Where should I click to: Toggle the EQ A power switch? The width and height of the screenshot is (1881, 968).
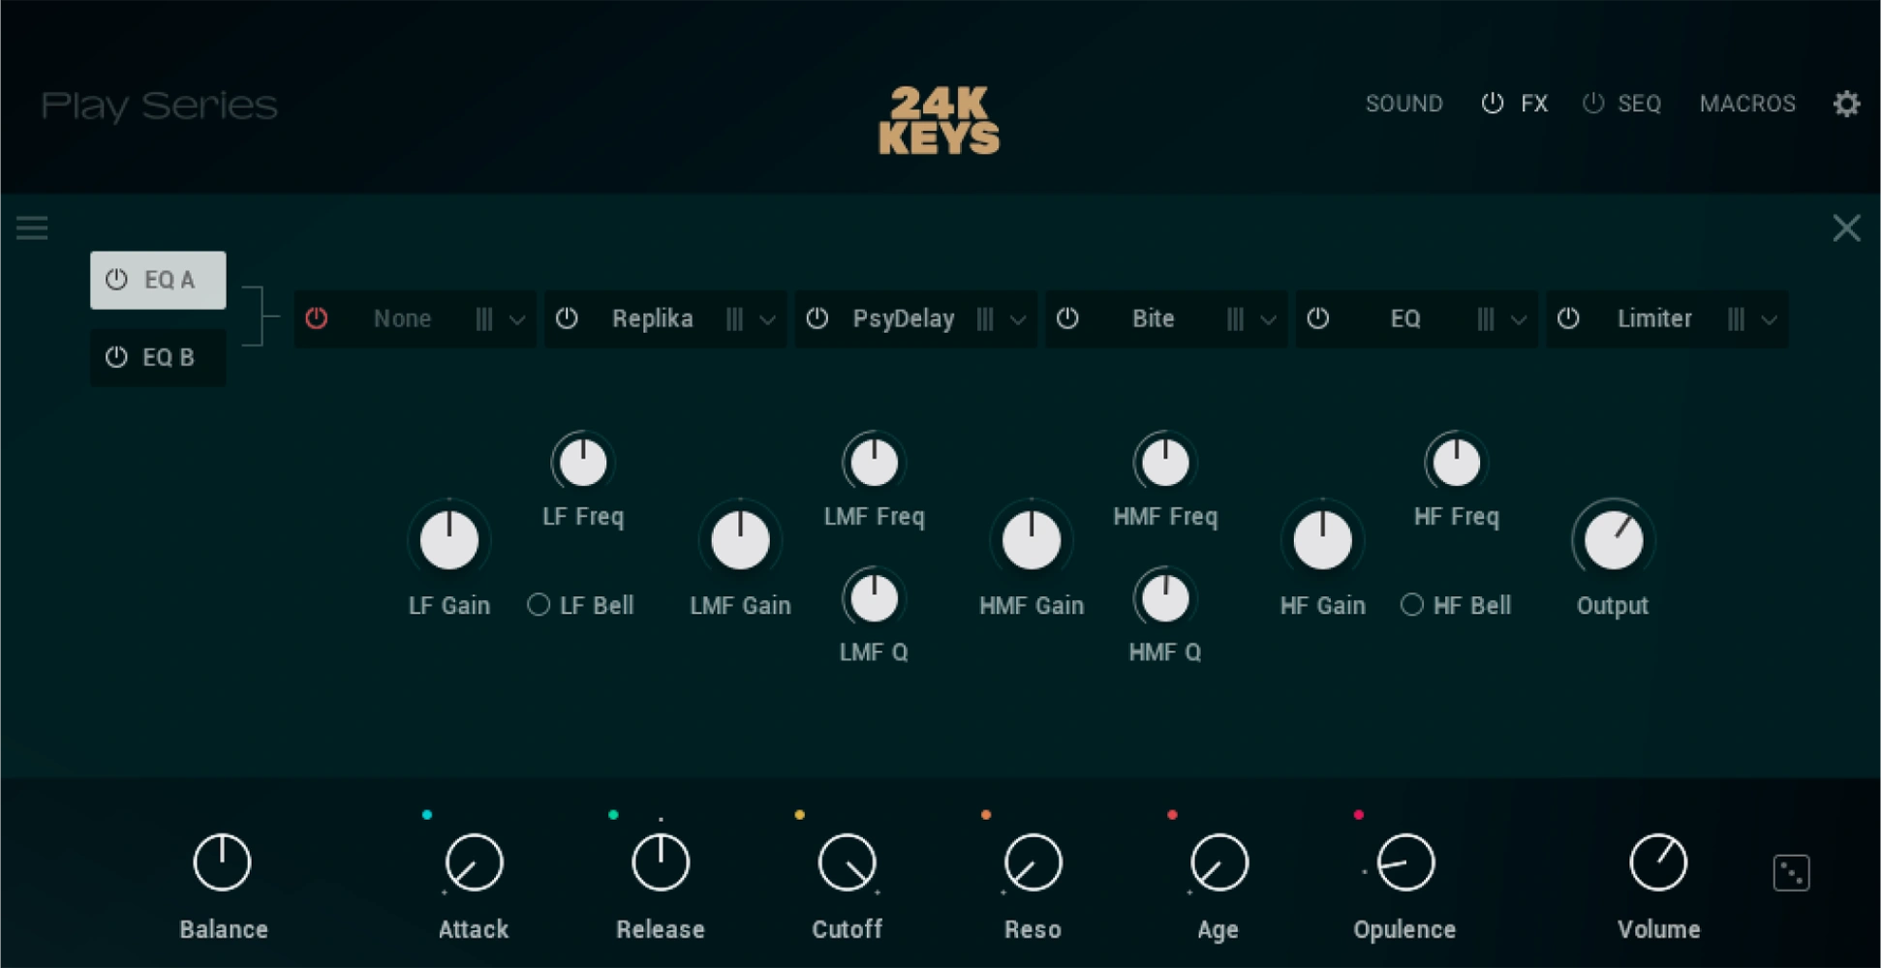(x=116, y=280)
